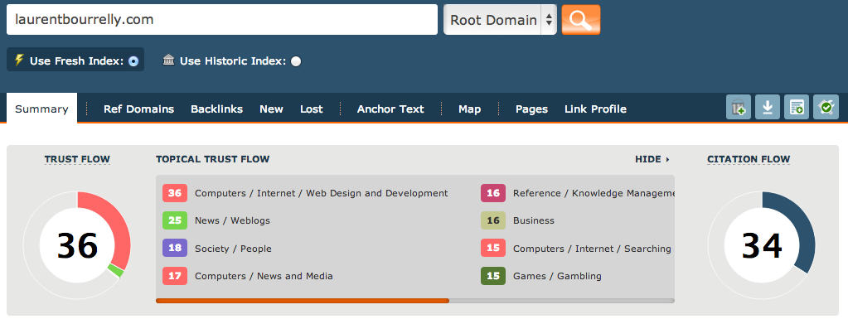Image resolution: width=848 pixels, height=324 pixels.
Task: Click the TRUST FLOW heading link
Action: point(77,159)
